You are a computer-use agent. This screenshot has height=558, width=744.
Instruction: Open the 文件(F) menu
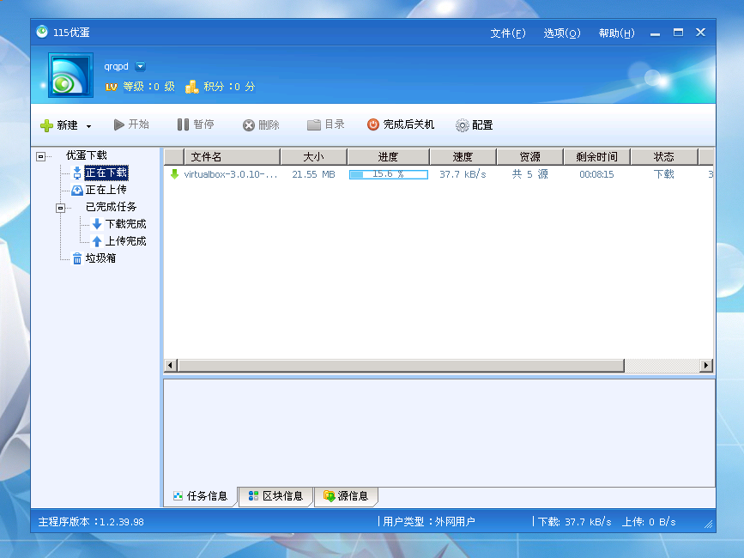[508, 33]
